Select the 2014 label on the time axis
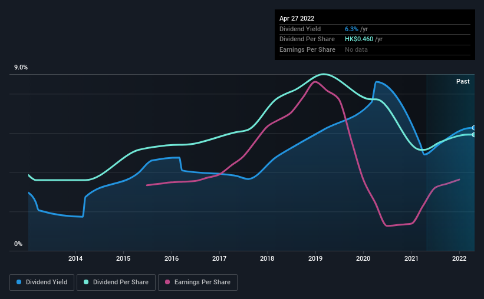The height and width of the screenshot is (299, 484). coord(75,258)
